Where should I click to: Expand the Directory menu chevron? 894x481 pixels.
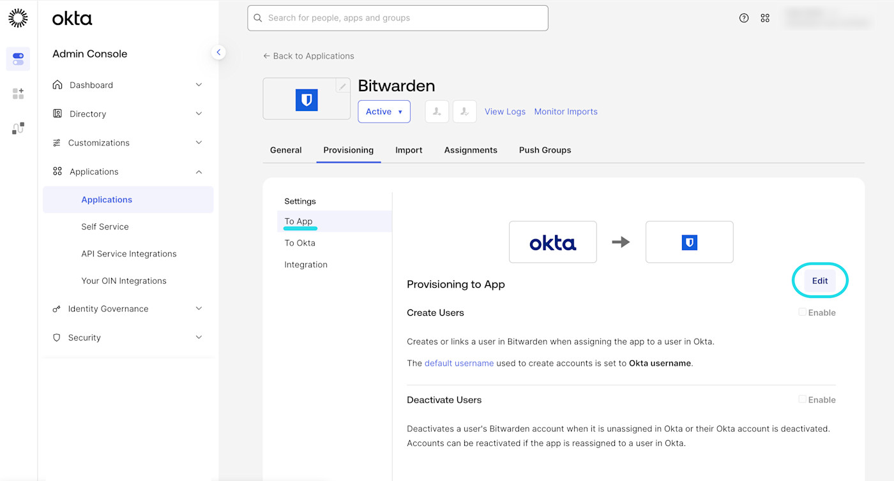(199, 114)
